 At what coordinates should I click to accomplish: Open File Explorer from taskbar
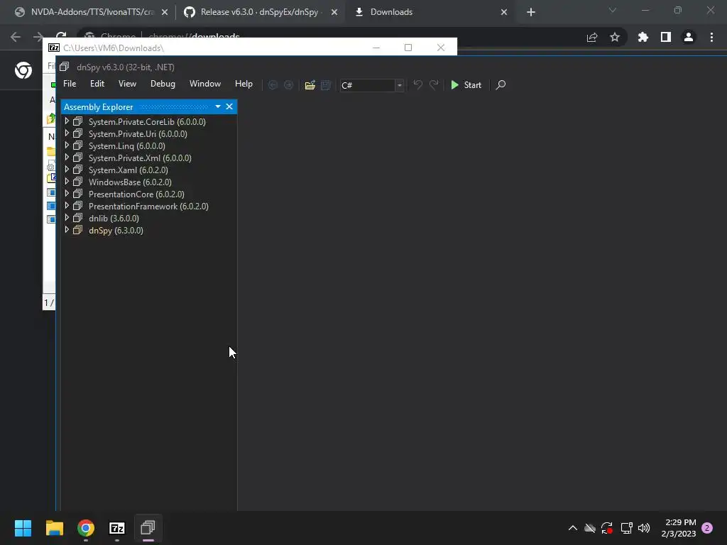(54, 528)
